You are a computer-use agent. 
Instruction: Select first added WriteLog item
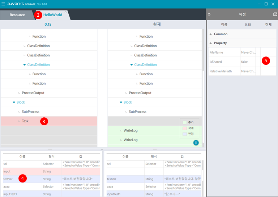pos(131,130)
